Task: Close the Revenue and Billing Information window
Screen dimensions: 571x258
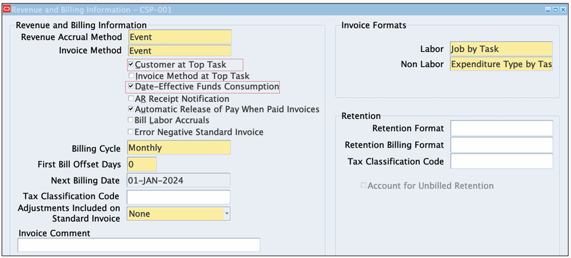Action: 563,9
